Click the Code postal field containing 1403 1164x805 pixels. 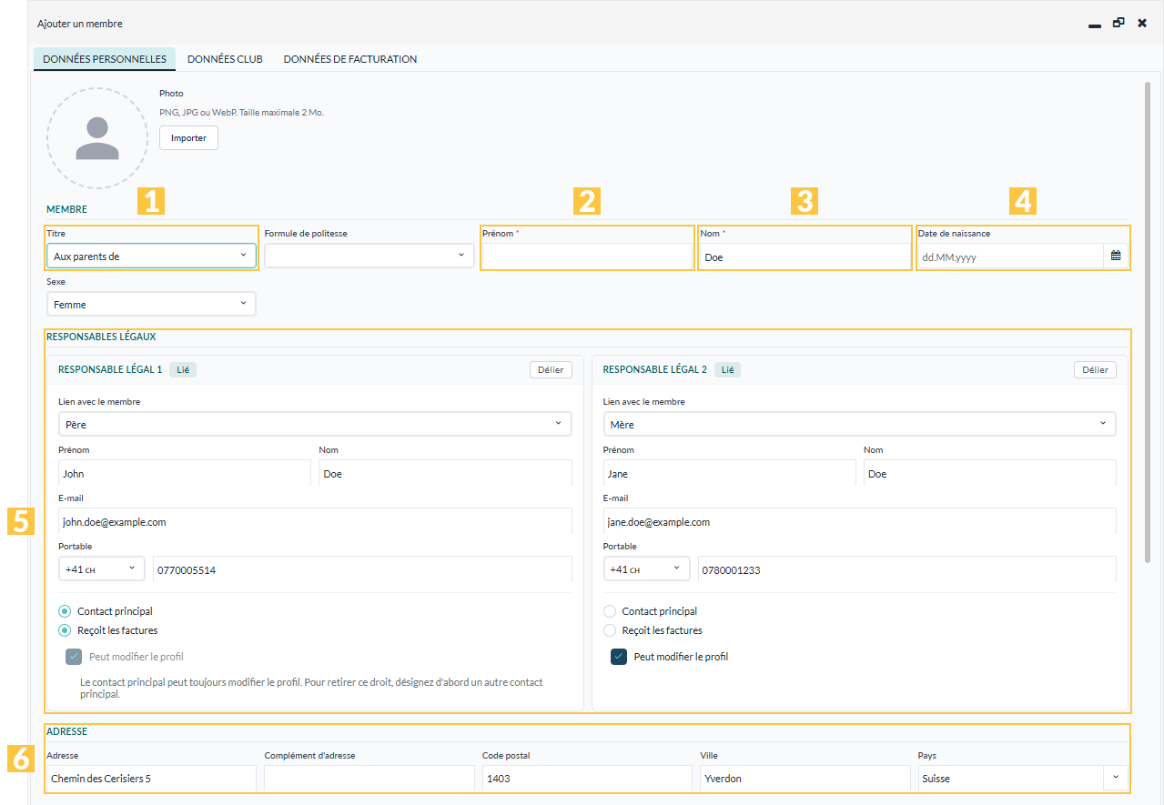[587, 779]
